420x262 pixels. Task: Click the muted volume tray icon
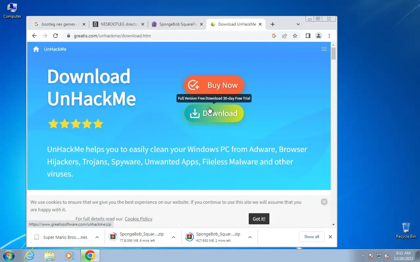click(x=387, y=256)
